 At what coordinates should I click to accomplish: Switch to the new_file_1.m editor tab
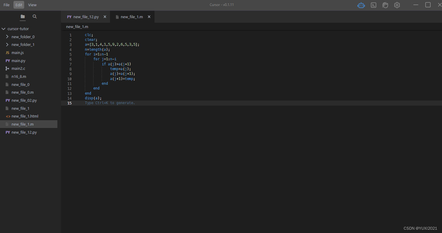[132, 17]
